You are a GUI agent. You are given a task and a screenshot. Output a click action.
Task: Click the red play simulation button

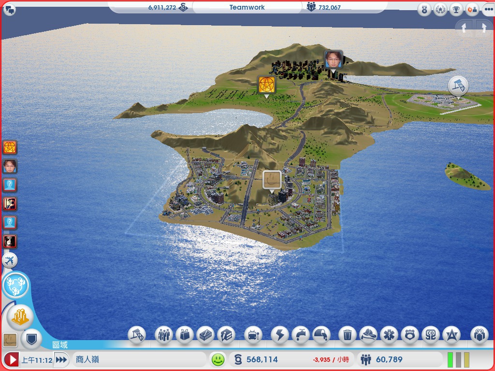[x=12, y=359]
